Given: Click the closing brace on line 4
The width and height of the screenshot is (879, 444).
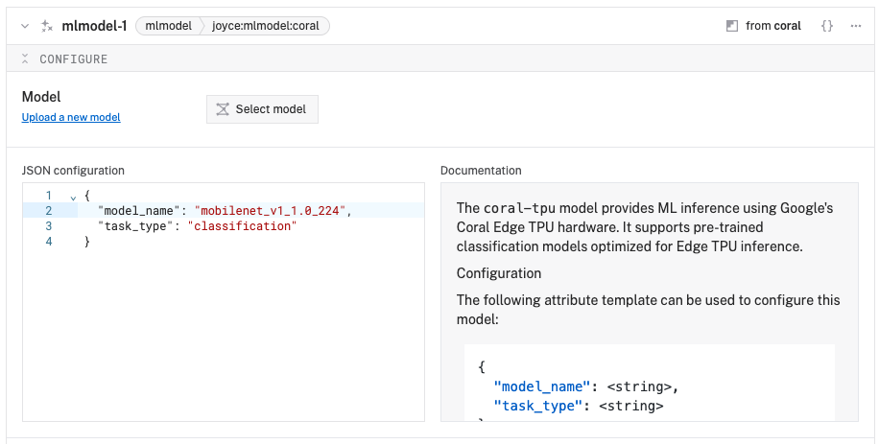Looking at the screenshot, I should click(87, 242).
